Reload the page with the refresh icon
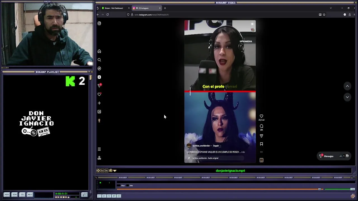The height and width of the screenshot is (201, 358). point(107,15)
